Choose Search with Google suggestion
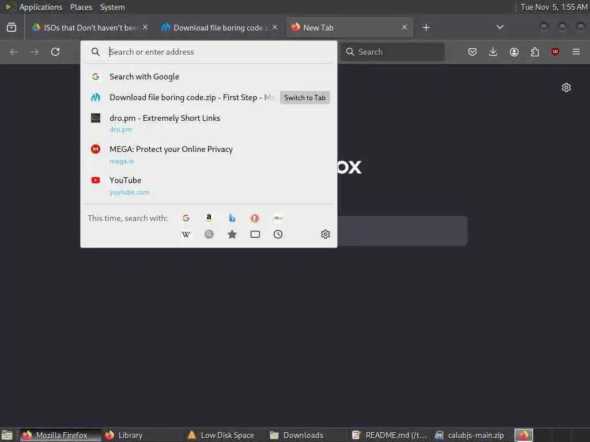The height and width of the screenshot is (442, 590). click(209, 77)
